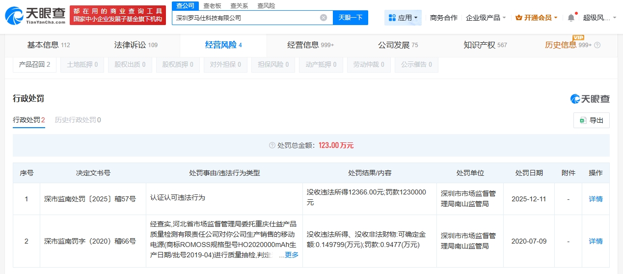
Task: Clear the search box with X icon
Action: [324, 18]
